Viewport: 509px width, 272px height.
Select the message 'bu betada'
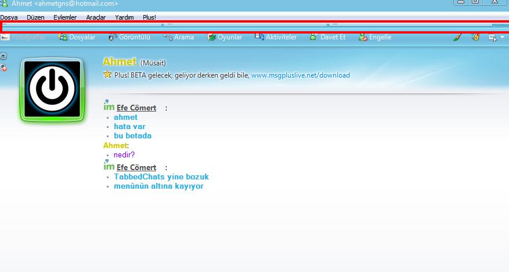click(x=132, y=135)
